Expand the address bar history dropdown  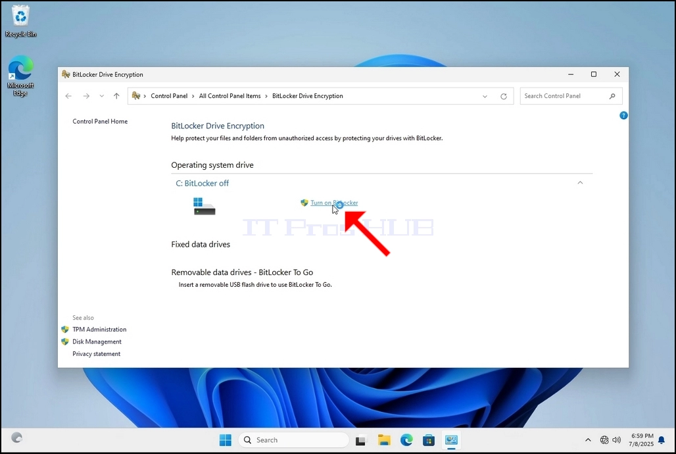tap(485, 96)
